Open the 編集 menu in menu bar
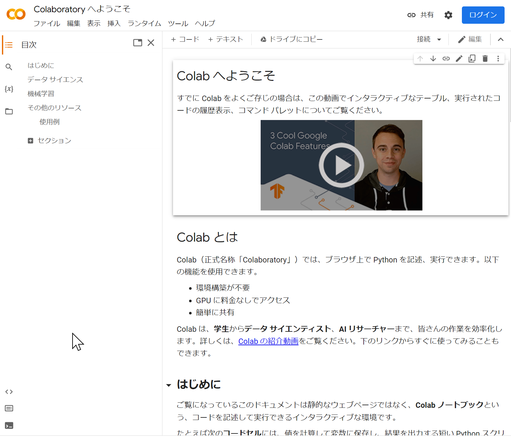This screenshot has height=437, width=511. [x=74, y=23]
